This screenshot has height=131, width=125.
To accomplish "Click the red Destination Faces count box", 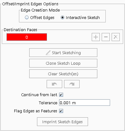I will (x=27, y=37).
